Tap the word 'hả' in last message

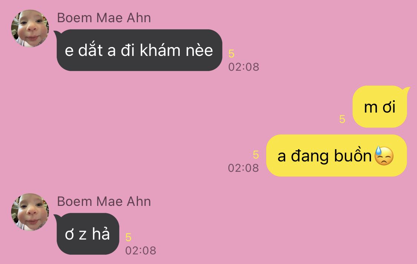(x=101, y=234)
